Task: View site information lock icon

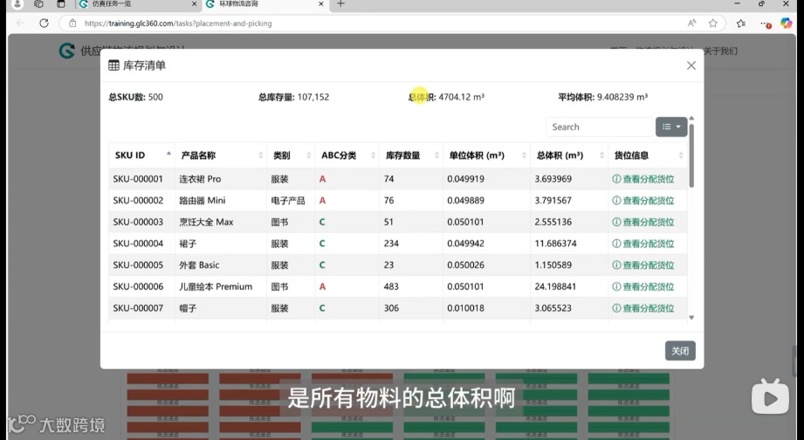Action: (x=72, y=23)
